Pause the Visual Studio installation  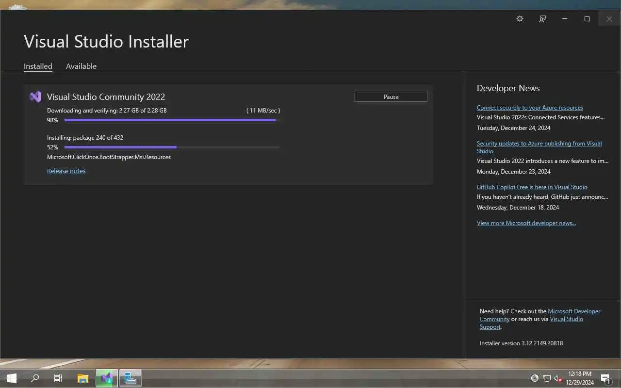391,97
